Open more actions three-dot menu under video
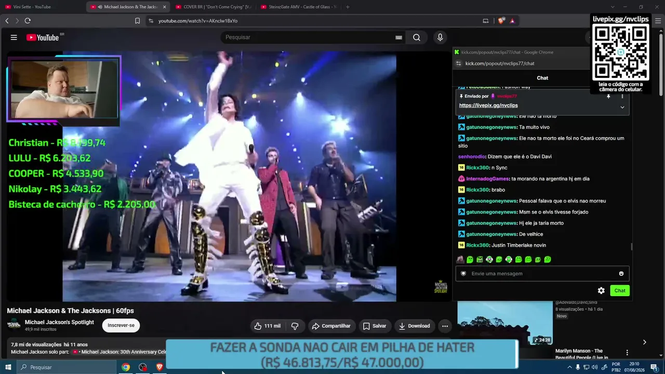 (445, 326)
